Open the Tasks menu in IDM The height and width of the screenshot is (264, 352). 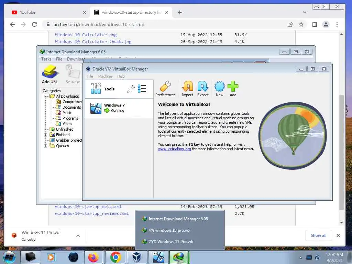point(46,59)
